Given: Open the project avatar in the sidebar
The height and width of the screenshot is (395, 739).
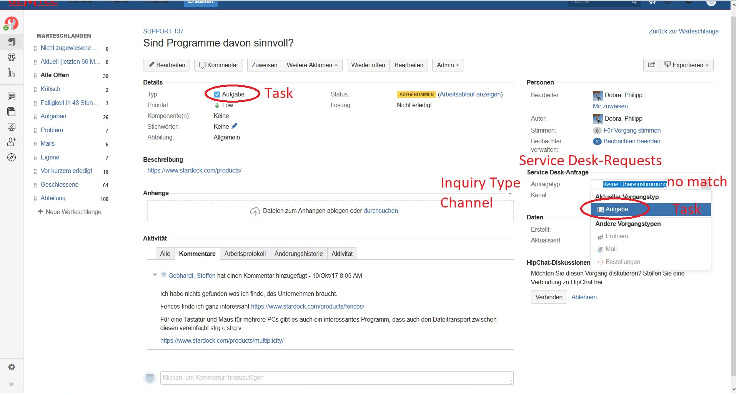Looking at the screenshot, I should pos(11,23).
